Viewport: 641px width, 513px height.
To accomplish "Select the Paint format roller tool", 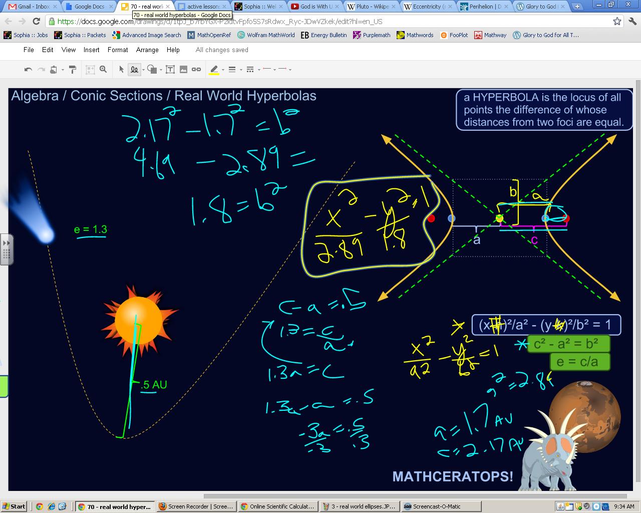I will [x=73, y=70].
